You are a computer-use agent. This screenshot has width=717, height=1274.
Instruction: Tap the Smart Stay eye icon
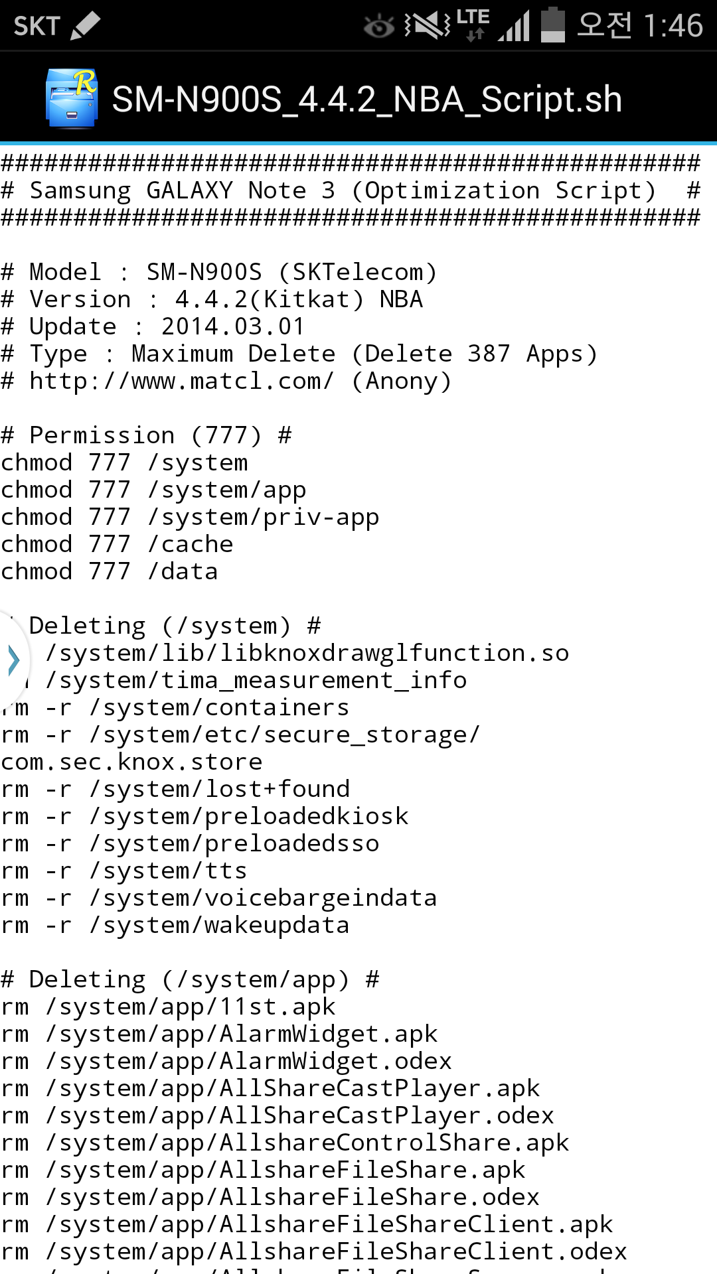(x=379, y=27)
